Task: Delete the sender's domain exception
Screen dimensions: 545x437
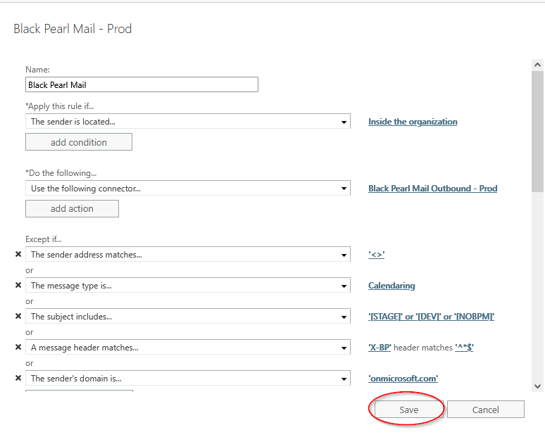Action: (18, 379)
